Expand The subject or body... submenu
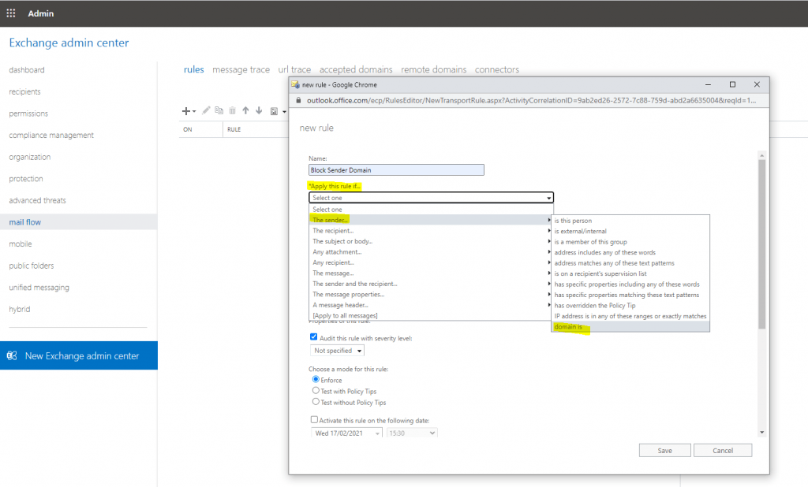The height and width of the screenshot is (487, 808). [x=431, y=241]
